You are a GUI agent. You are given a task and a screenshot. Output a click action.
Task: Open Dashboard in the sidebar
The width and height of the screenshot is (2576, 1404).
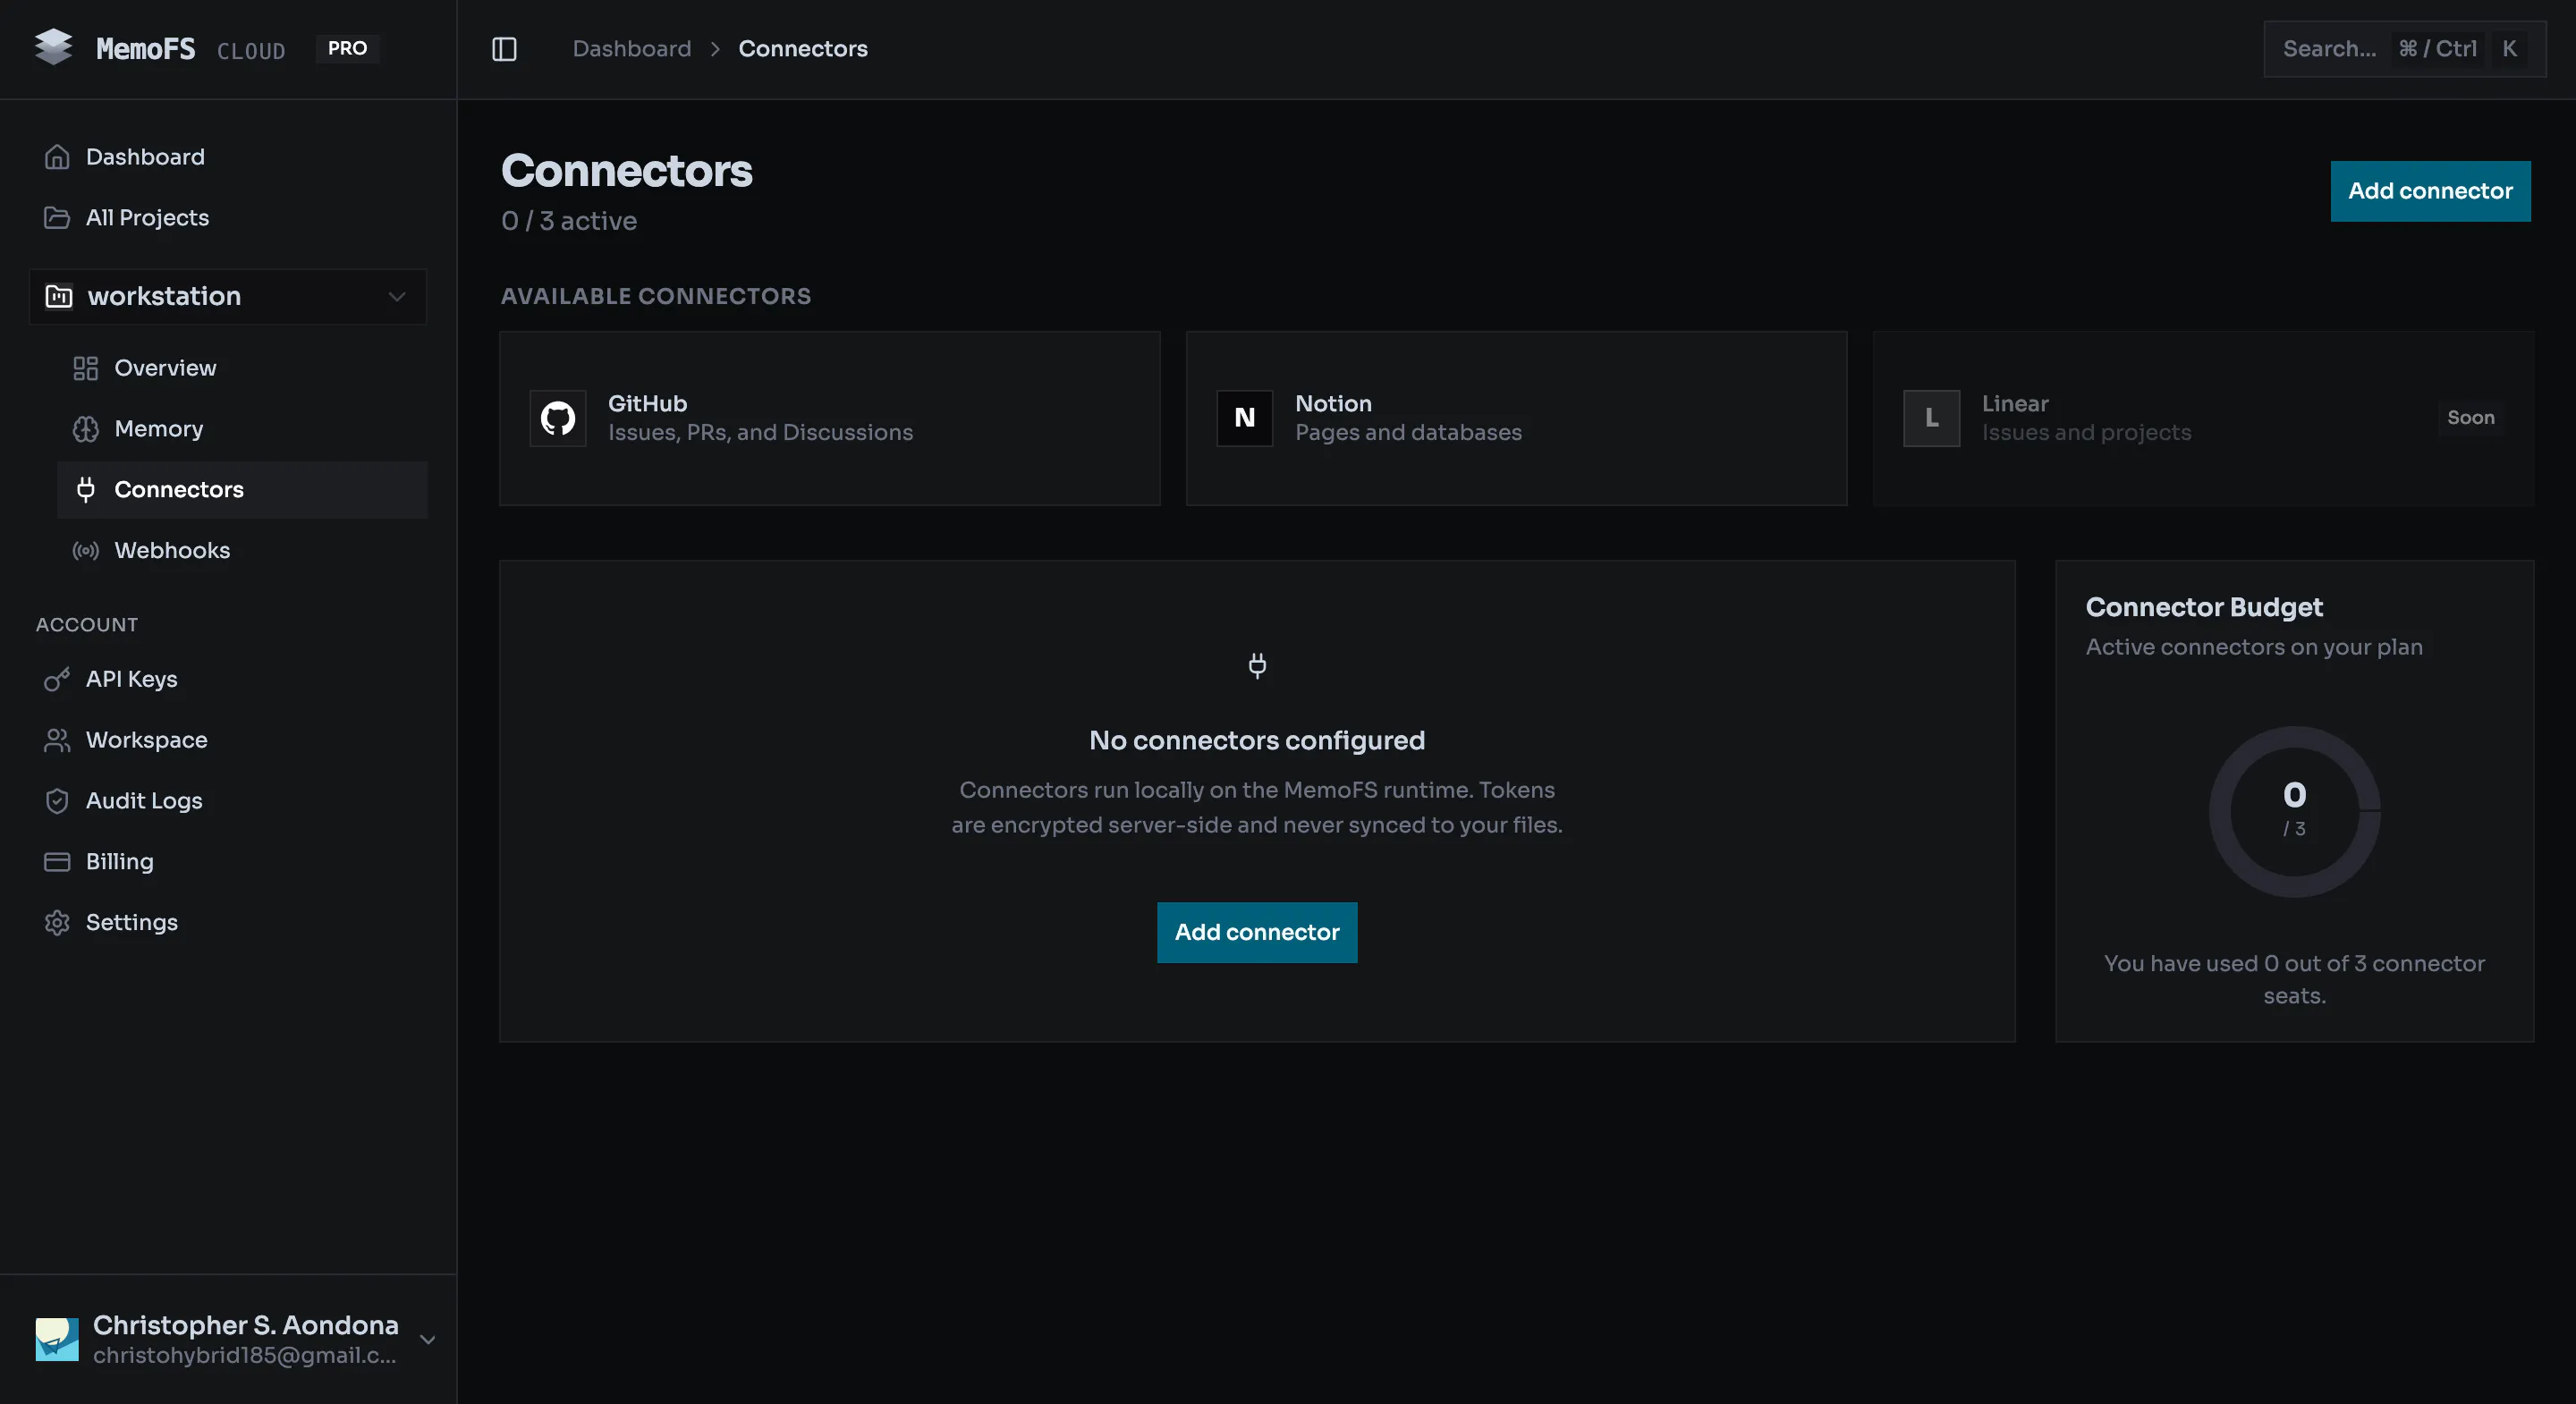pyautogui.click(x=227, y=157)
